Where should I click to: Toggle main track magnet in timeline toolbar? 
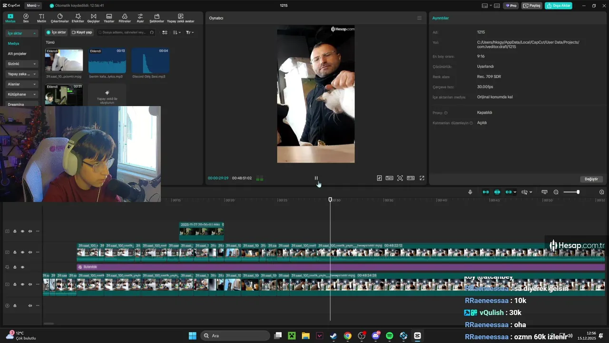486,192
